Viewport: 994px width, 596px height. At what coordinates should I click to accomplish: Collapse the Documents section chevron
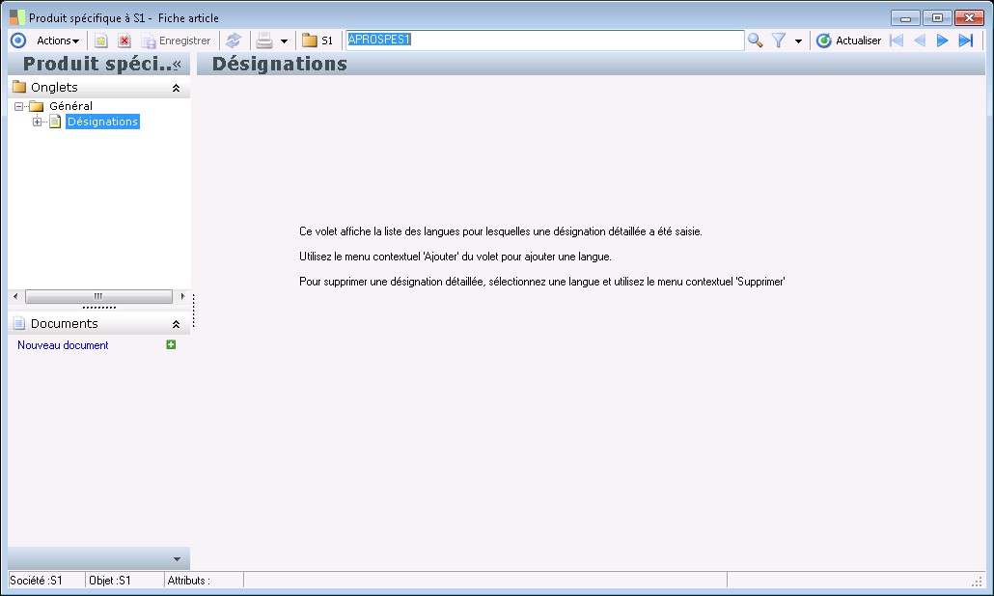(177, 324)
